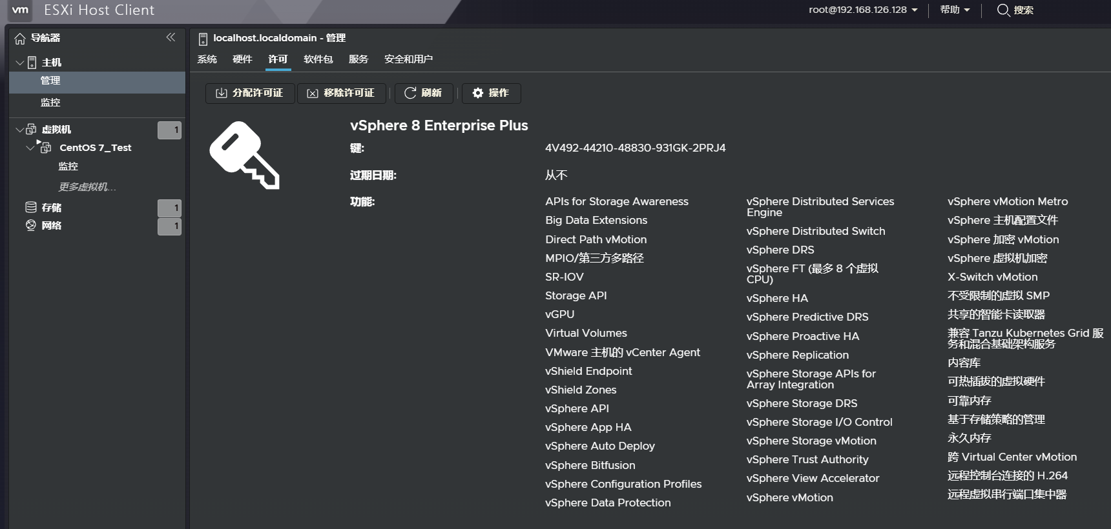
Task: Click the storage icon beside 存储
Action: coord(30,207)
